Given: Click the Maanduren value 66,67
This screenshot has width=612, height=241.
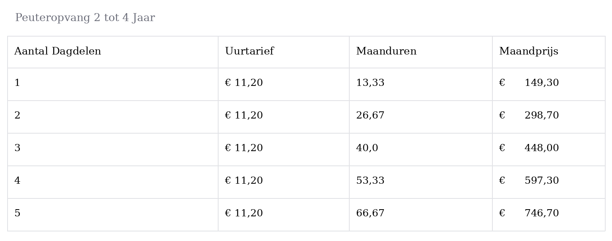Looking at the screenshot, I should (370, 214).
